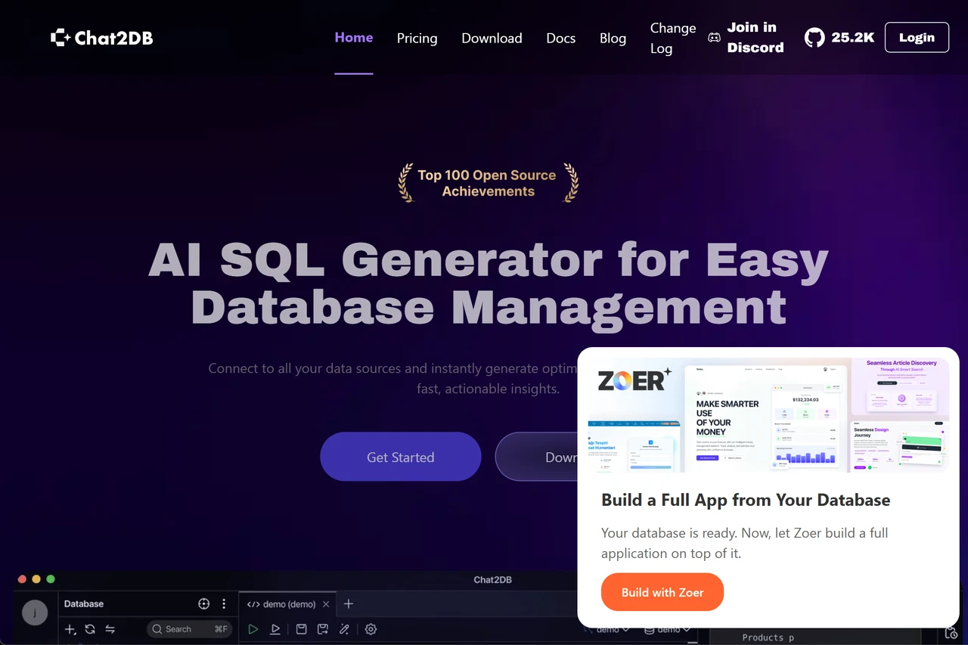Click the Database panel title
Viewport: 968px width, 645px height.
click(x=84, y=603)
